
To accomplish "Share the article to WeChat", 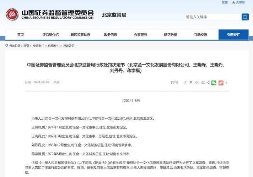I will tap(214, 82).
